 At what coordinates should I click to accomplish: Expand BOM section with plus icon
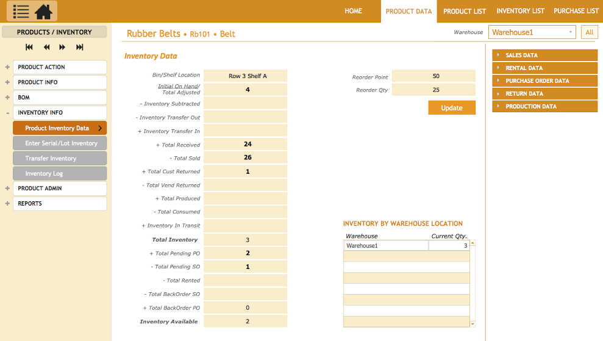tap(7, 98)
